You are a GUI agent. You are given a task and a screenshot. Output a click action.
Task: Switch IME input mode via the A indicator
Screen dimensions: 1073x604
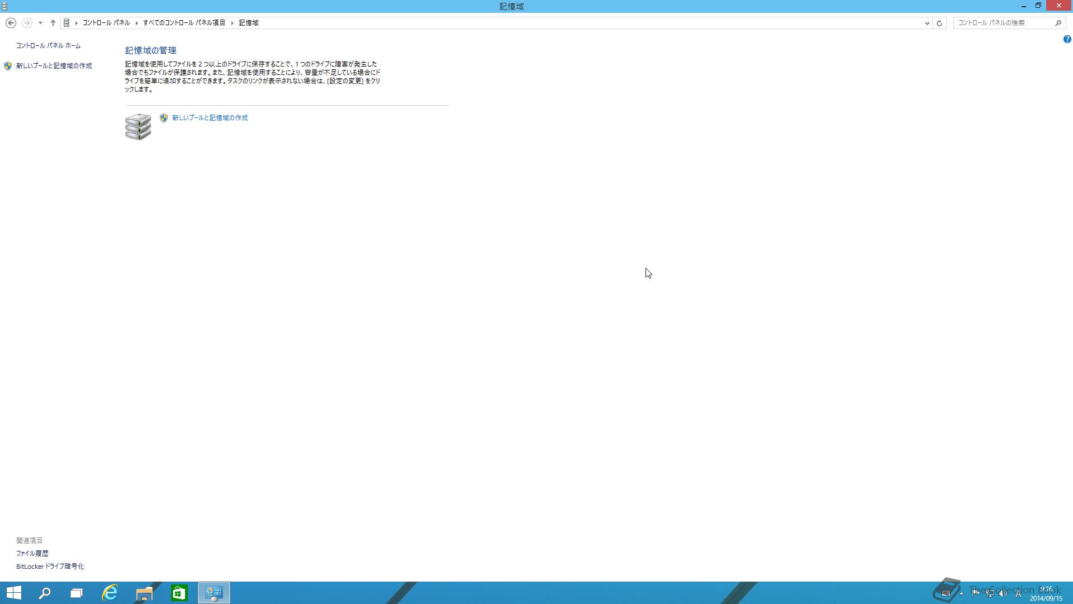(1018, 593)
